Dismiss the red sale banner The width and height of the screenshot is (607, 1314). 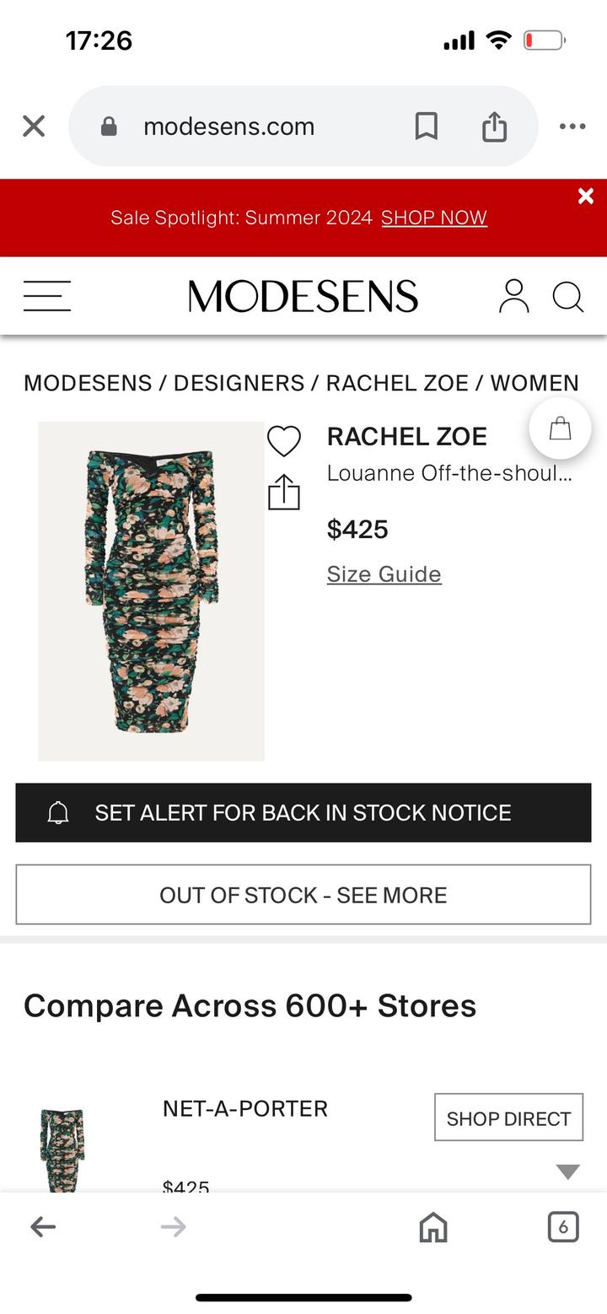point(586,197)
